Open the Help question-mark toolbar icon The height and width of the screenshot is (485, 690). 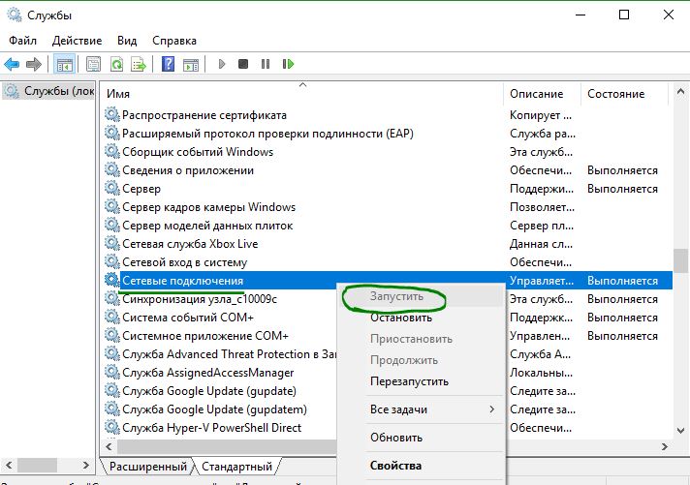168,64
